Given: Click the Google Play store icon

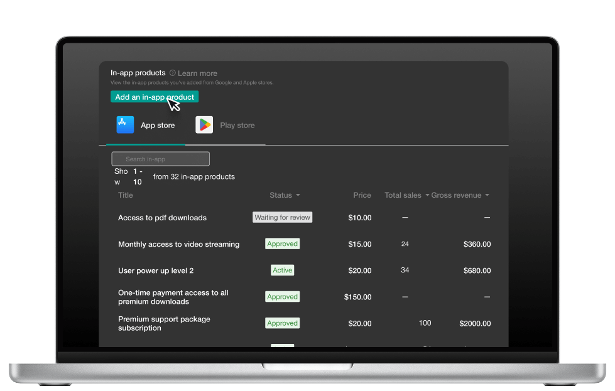Looking at the screenshot, I should click(x=204, y=125).
